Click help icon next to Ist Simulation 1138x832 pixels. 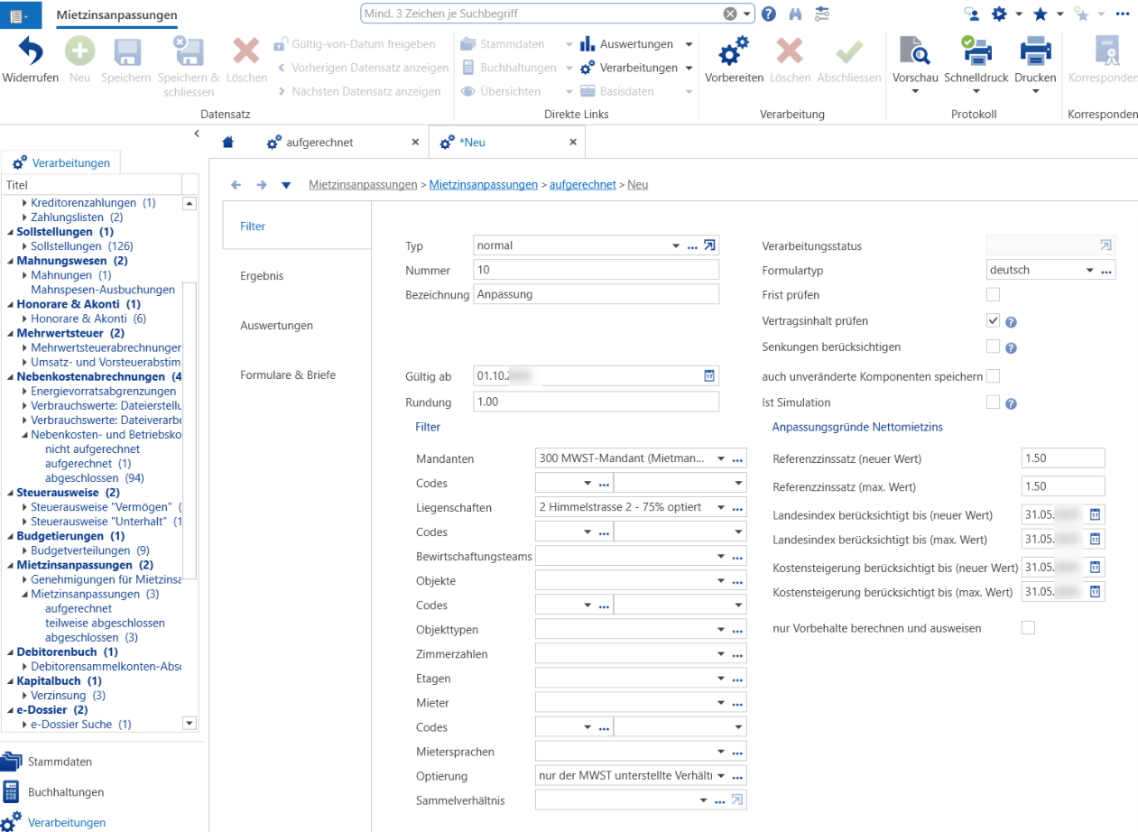coord(1012,403)
